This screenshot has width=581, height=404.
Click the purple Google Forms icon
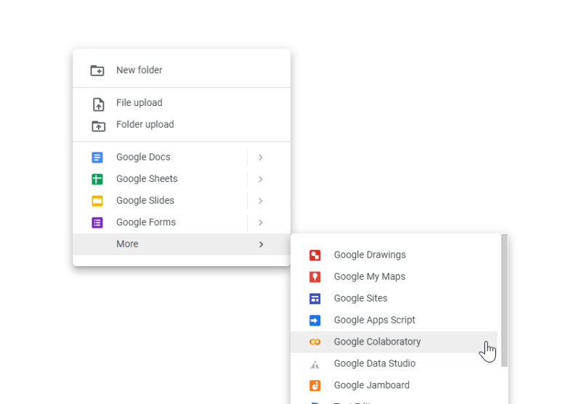[x=97, y=223]
